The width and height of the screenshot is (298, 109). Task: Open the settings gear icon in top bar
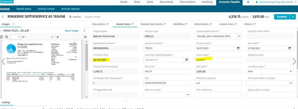pyautogui.click(x=248, y=2)
